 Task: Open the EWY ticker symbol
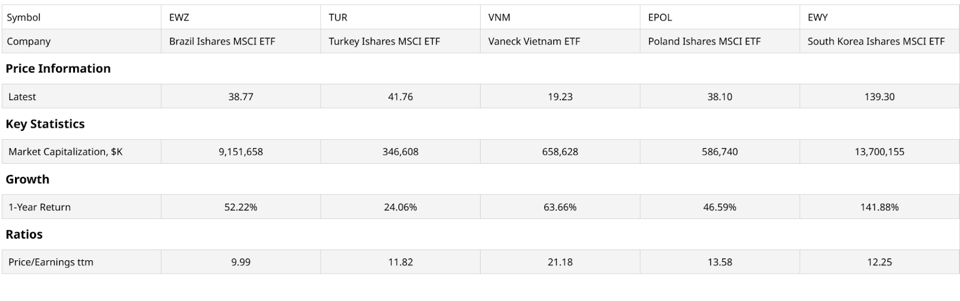[817, 17]
